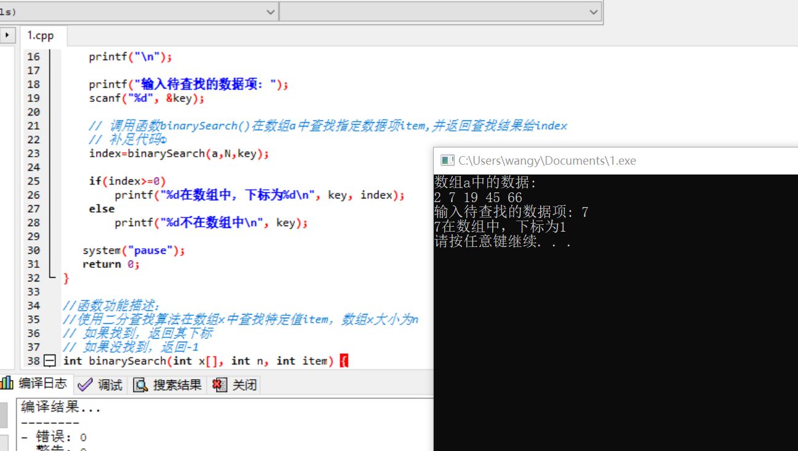Open the 搜索结果 tab
This screenshot has height=451, width=798.
[x=169, y=385]
